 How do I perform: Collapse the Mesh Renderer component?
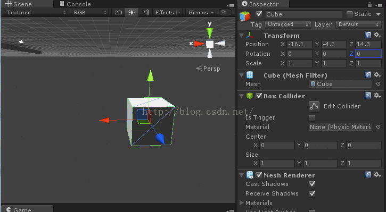pyautogui.click(x=242, y=175)
